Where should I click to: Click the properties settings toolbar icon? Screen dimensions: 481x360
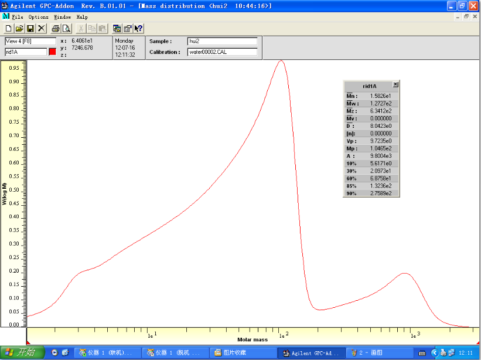click(x=128, y=29)
